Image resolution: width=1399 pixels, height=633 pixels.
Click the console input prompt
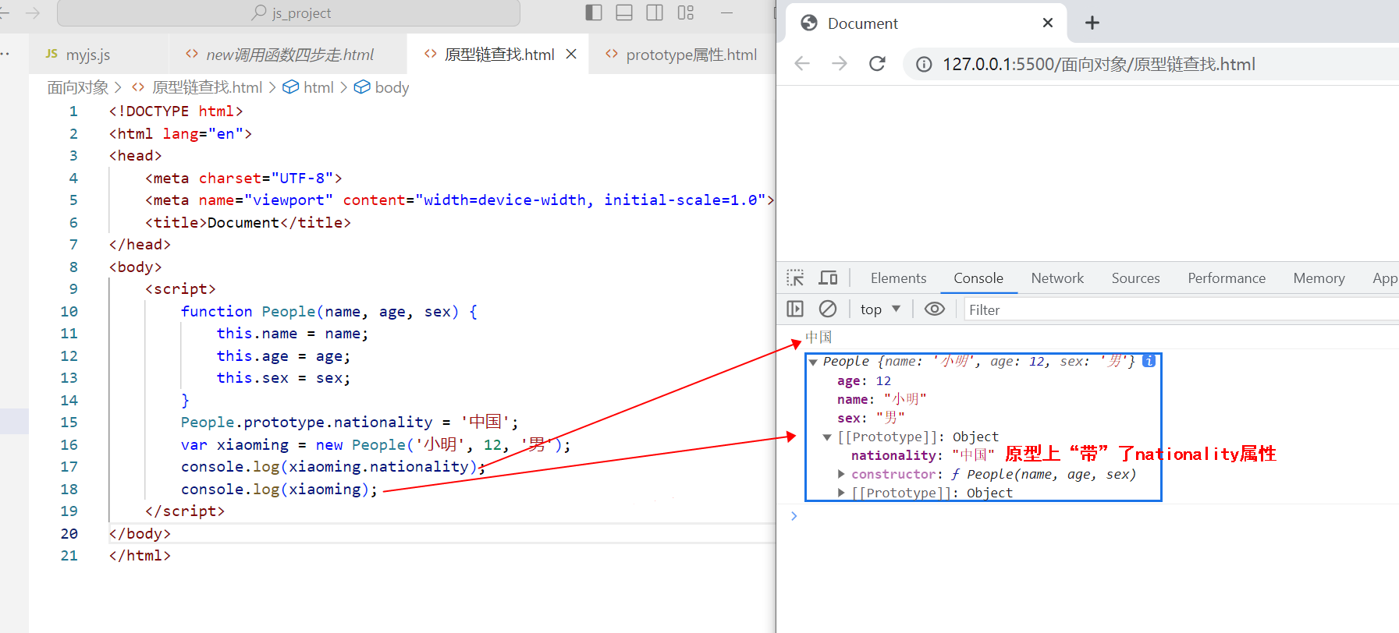click(1092, 516)
